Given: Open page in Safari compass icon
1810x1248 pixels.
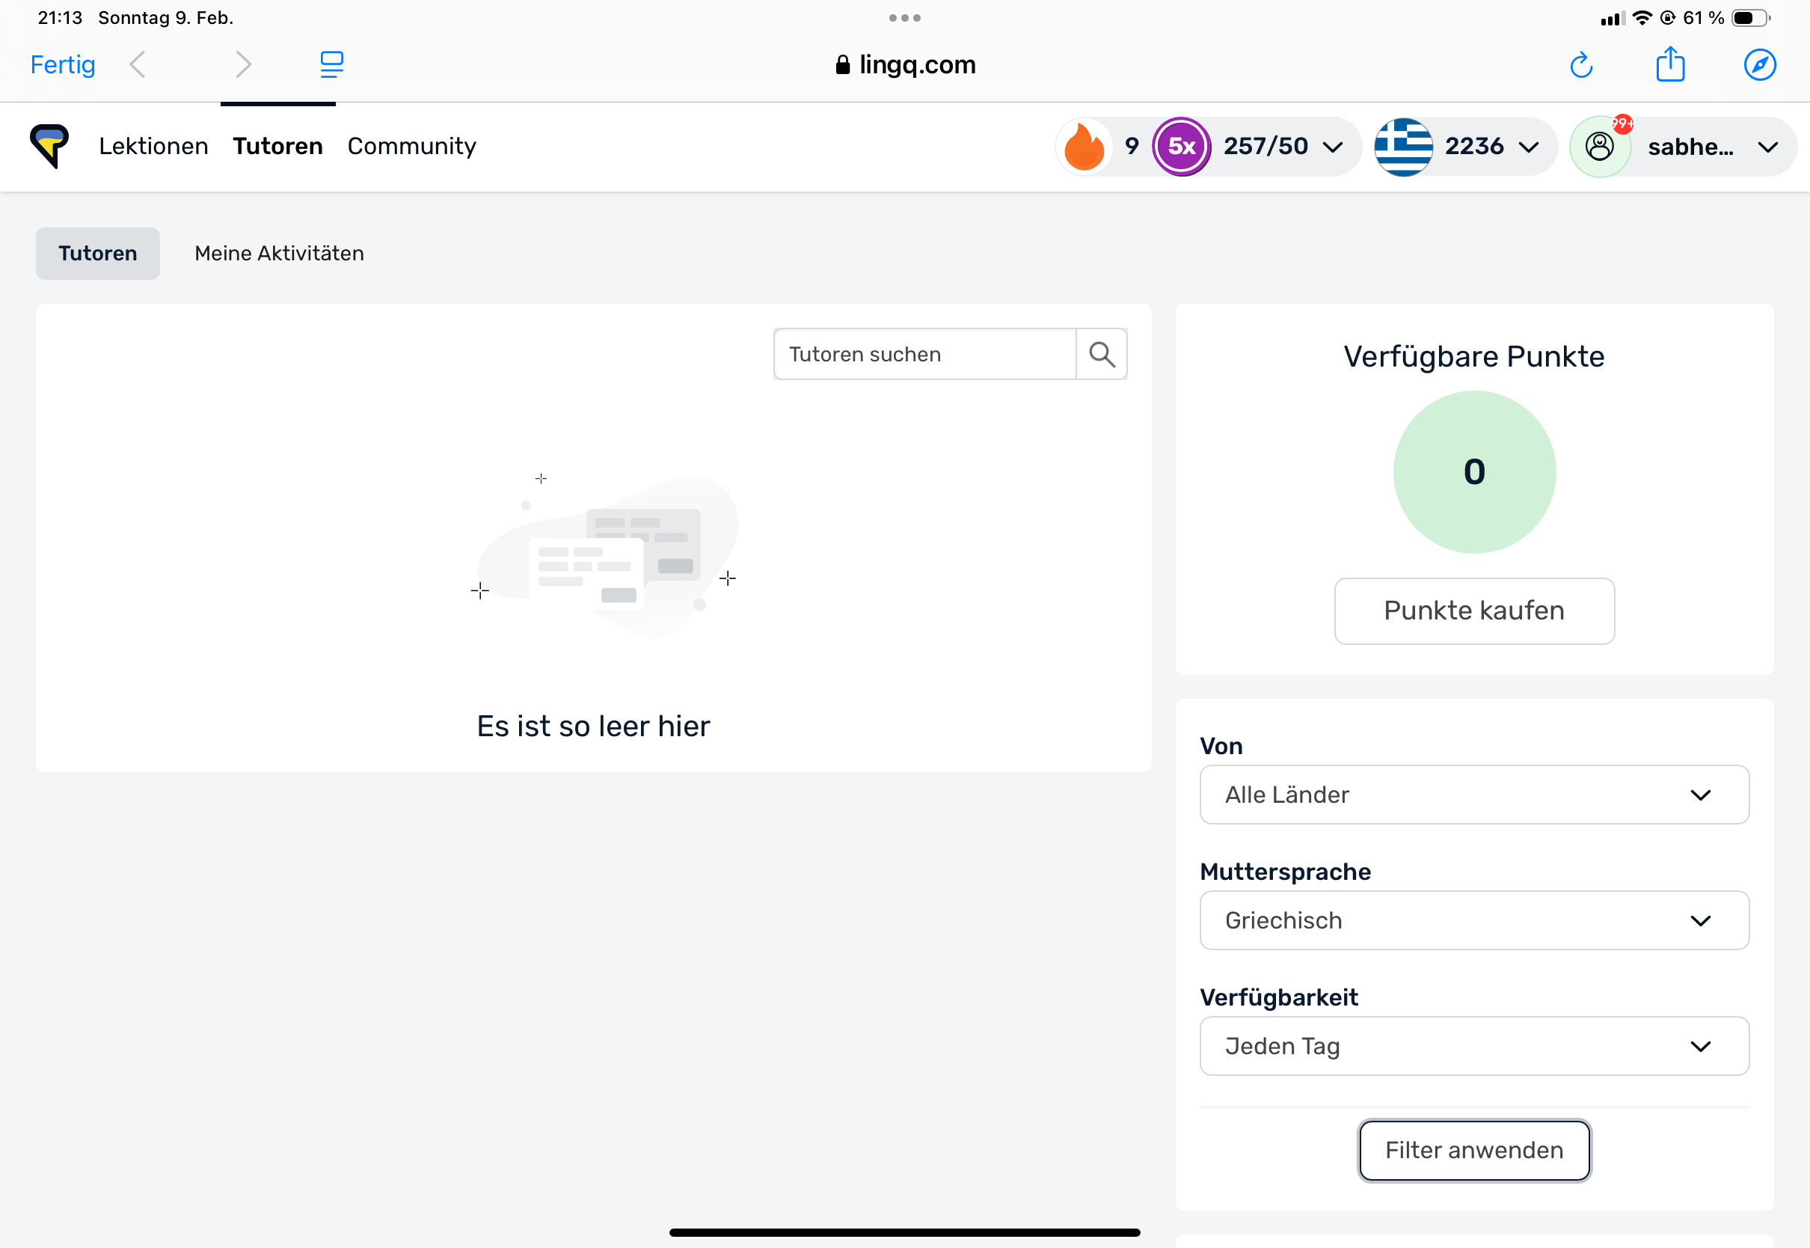Looking at the screenshot, I should pyautogui.click(x=1760, y=64).
